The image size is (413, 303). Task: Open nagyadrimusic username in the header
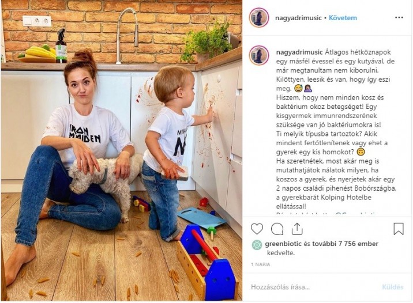(x=298, y=18)
